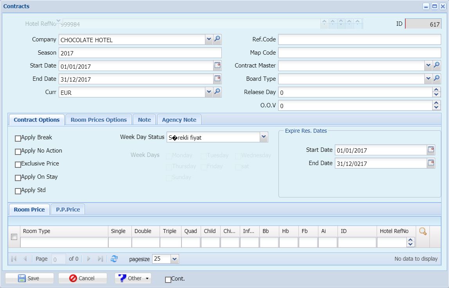This screenshot has height=288, width=449.
Task: Click the Cancel button
Action: click(x=83, y=278)
